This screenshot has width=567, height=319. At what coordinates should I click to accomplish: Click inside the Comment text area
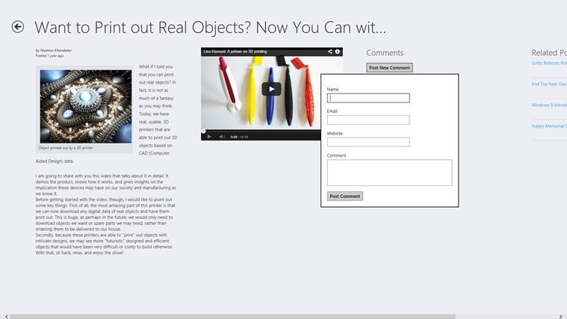click(389, 172)
